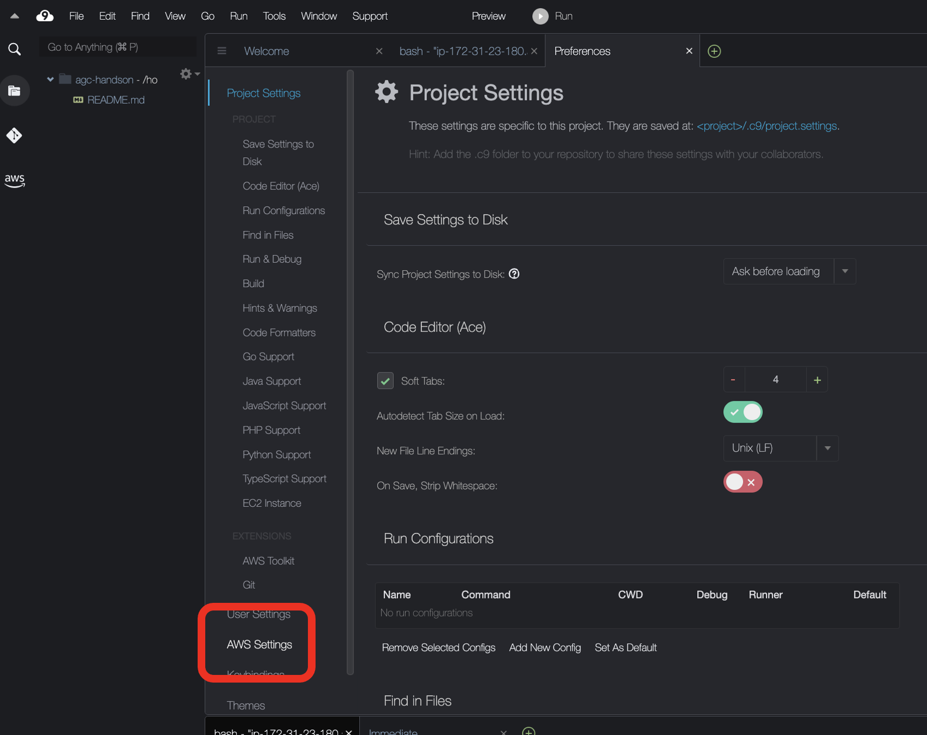
Task: Open the tab list hamburger icon
Action: [x=222, y=51]
